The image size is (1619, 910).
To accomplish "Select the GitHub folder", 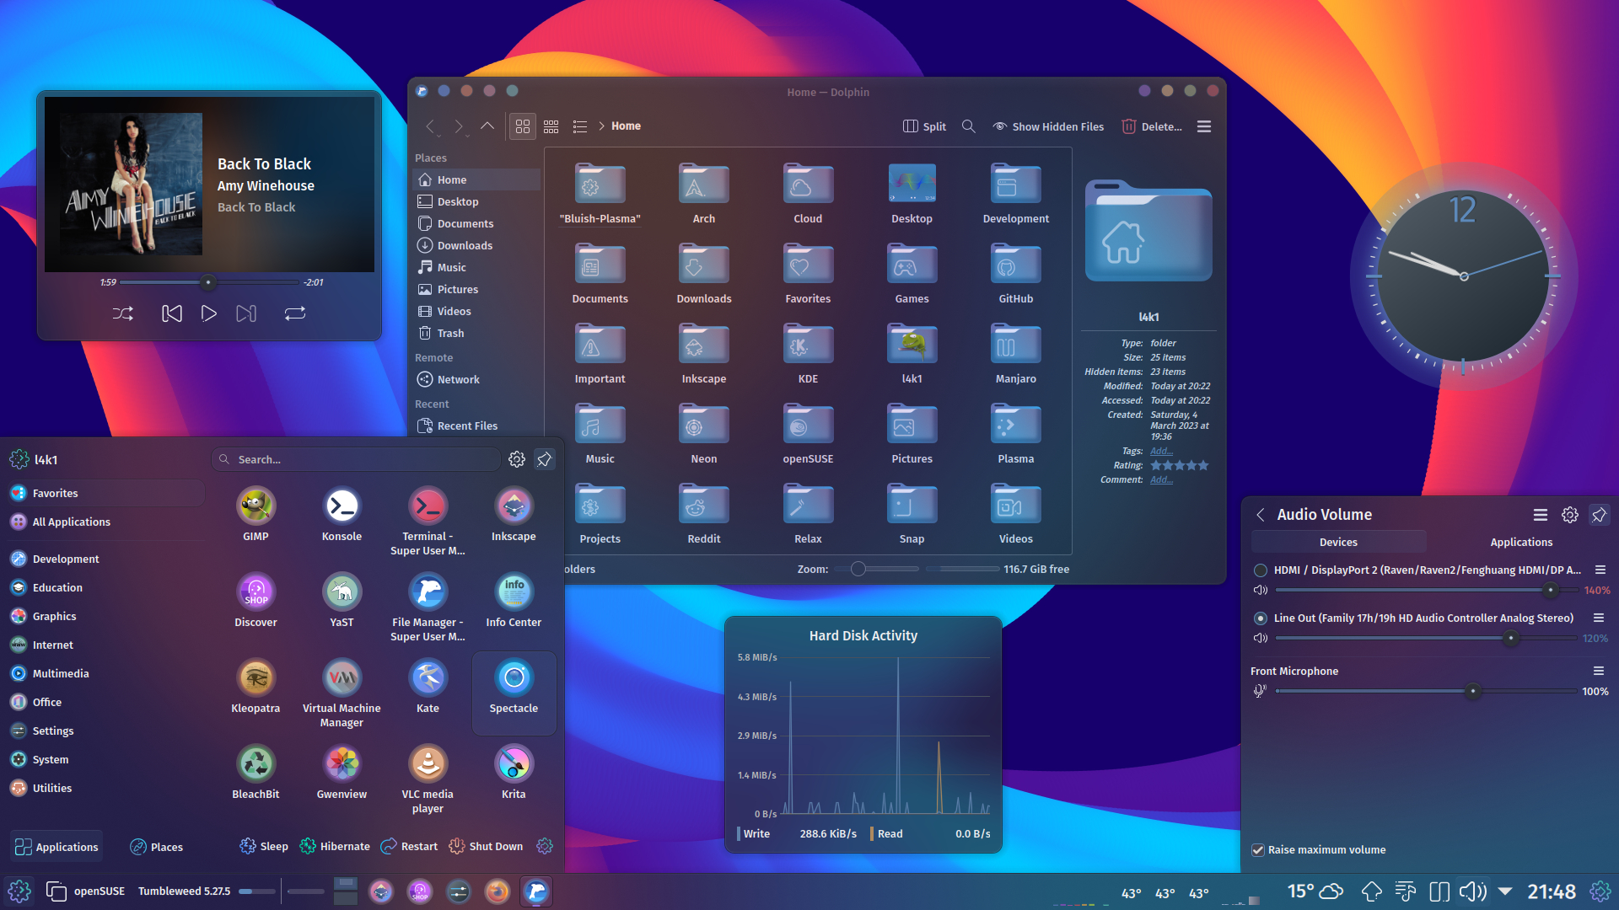I will tap(1015, 273).
